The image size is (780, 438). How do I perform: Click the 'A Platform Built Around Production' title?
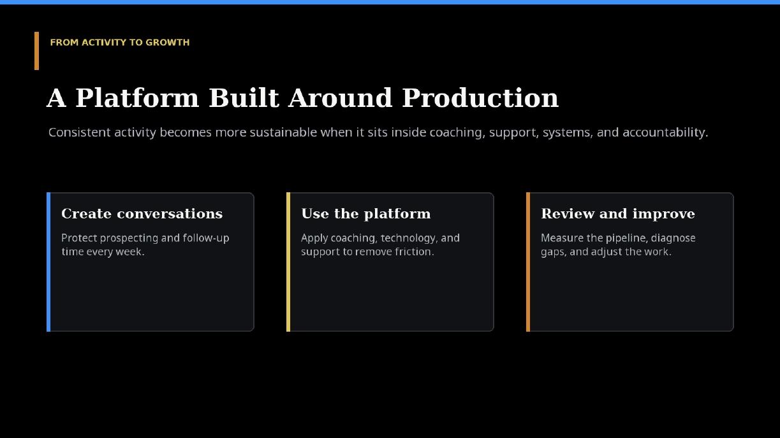click(302, 98)
